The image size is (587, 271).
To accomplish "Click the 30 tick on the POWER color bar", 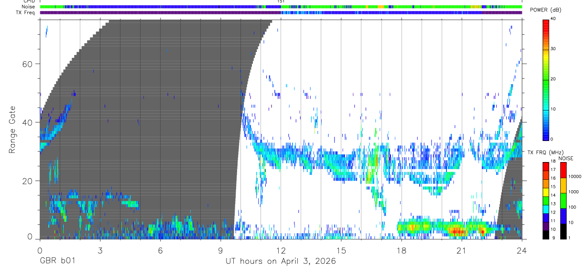I will [553, 49].
